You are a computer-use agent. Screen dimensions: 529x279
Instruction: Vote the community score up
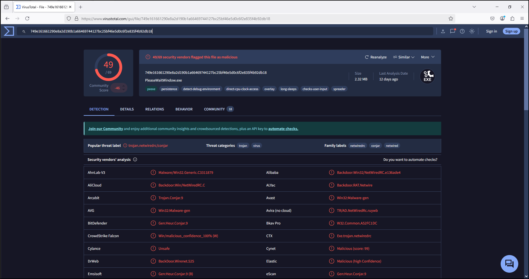[124, 86]
